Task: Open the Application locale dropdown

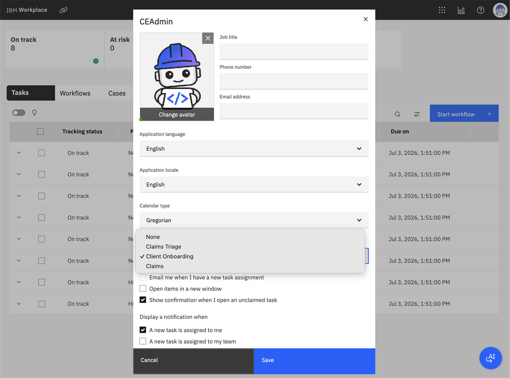Action: click(x=254, y=184)
